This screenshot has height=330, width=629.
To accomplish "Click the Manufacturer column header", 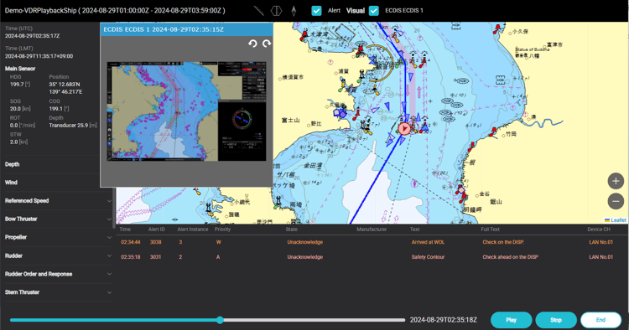I will 372,229.
